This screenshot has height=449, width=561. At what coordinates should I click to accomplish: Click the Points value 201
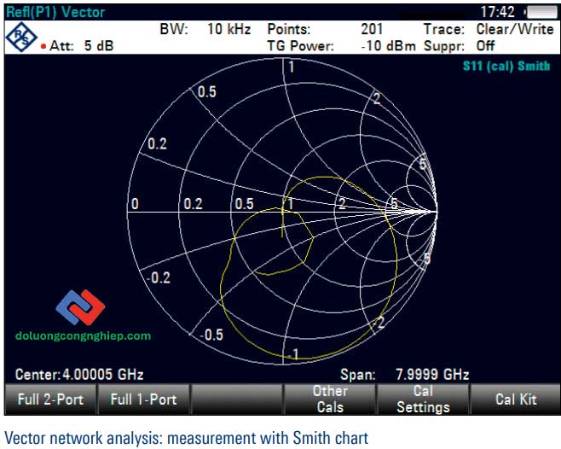pyautogui.click(x=372, y=29)
